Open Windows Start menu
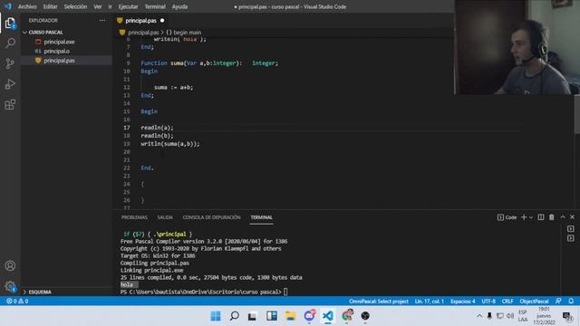 216,316
